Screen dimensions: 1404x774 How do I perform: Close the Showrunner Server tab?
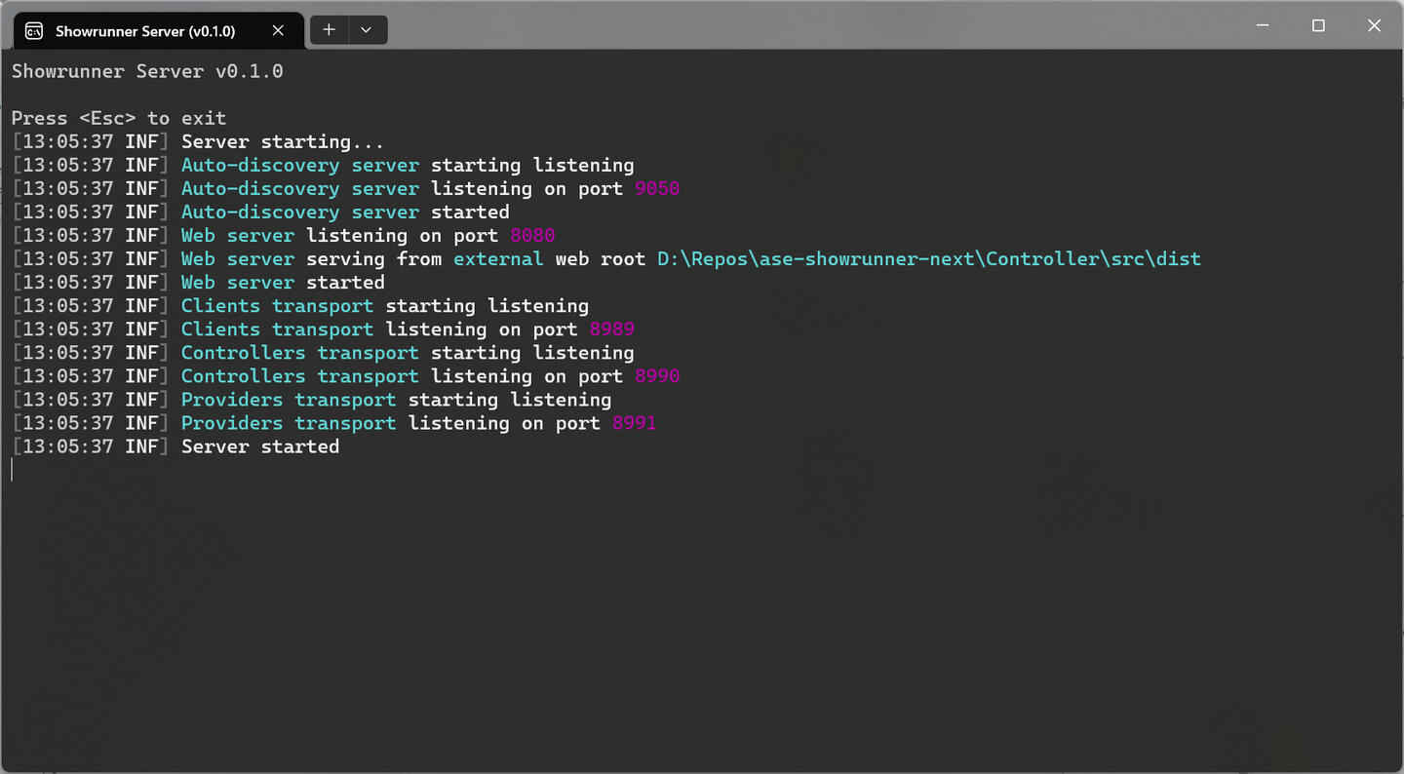pos(278,31)
